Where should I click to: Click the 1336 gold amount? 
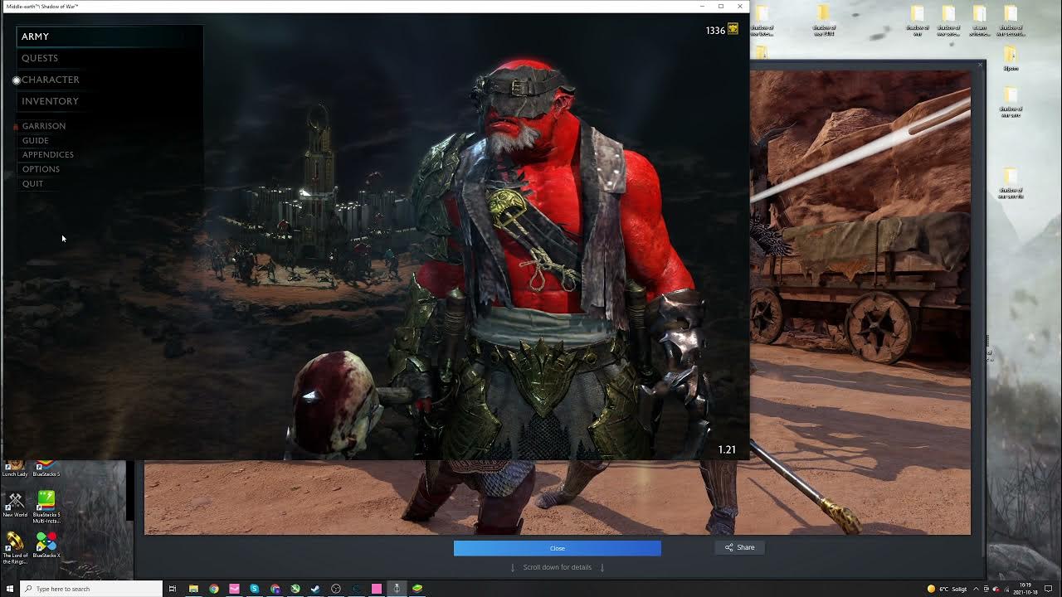(x=715, y=31)
